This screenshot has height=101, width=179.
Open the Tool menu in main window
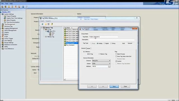7,4
